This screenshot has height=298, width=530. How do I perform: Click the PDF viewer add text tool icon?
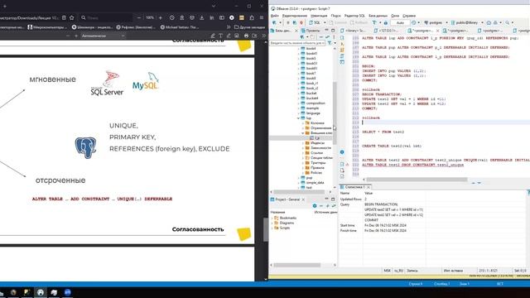(x=220, y=36)
